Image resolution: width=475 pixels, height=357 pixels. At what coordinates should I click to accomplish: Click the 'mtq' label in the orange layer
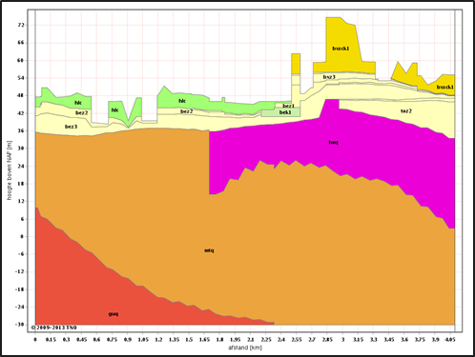click(209, 250)
